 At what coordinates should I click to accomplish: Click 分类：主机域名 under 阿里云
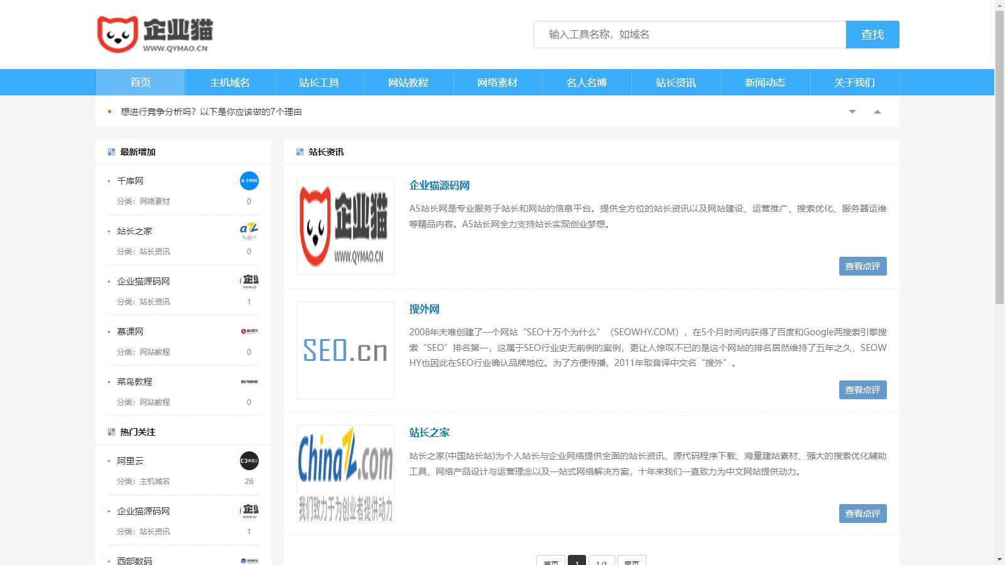(143, 482)
